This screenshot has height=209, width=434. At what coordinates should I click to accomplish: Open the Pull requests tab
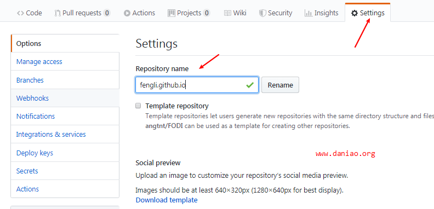point(83,13)
